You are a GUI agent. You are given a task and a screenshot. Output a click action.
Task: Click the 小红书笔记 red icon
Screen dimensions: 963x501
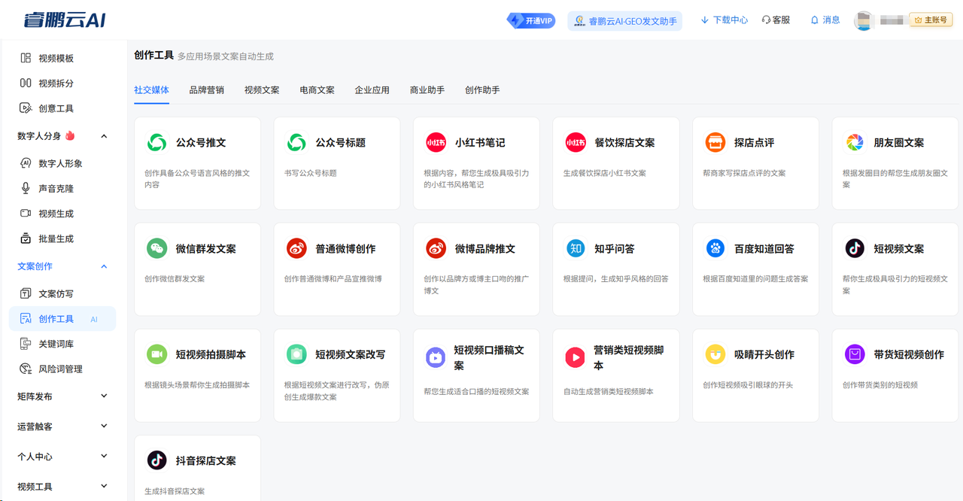pos(436,142)
